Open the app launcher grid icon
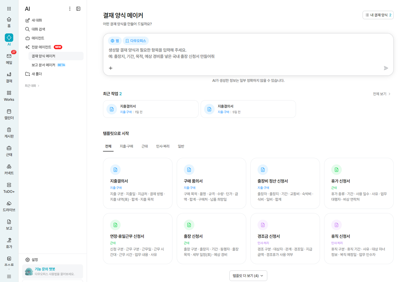The image size is (409, 282). click(x=9, y=9)
